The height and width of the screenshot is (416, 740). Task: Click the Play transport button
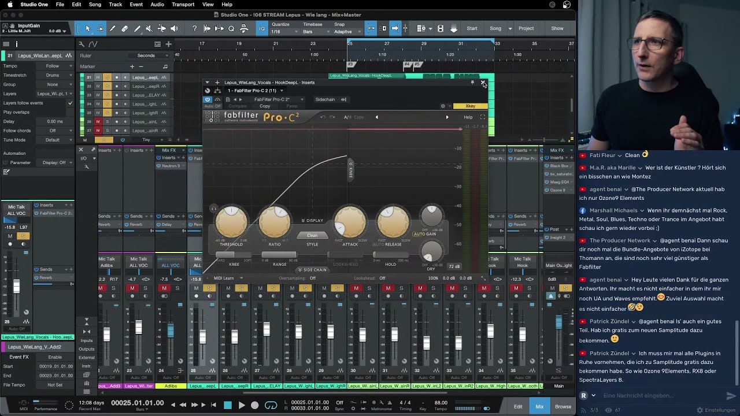[x=242, y=406]
